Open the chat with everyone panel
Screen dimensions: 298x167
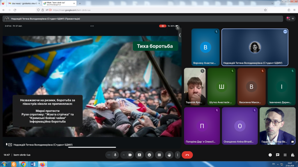click(x=278, y=155)
